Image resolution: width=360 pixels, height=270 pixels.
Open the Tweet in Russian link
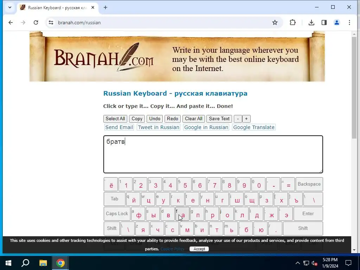point(159,127)
